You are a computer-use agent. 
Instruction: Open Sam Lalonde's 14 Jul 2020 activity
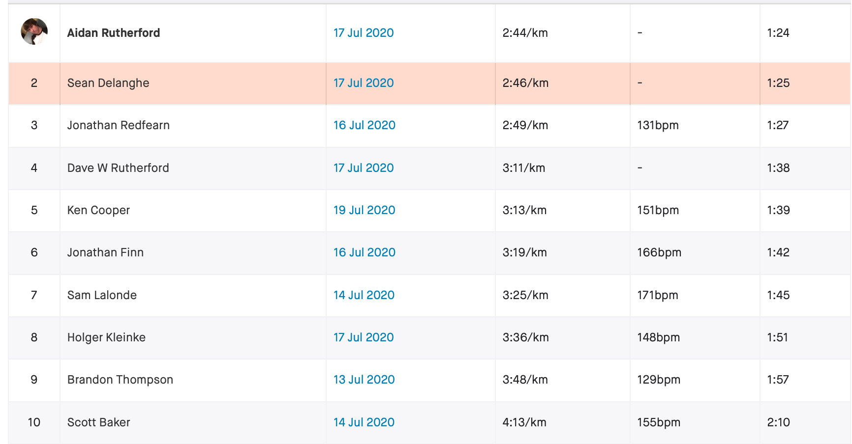tap(364, 295)
